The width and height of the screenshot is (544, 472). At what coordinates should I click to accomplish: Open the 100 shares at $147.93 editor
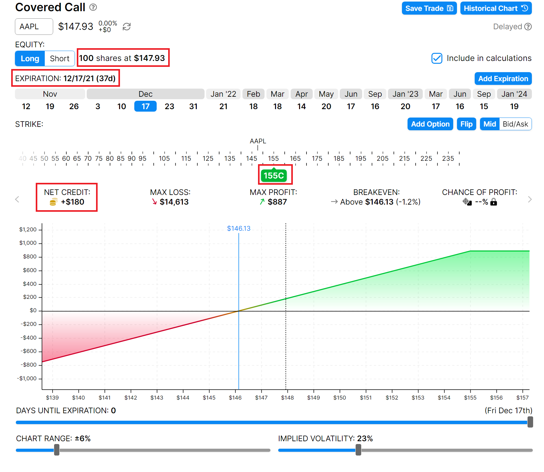(122, 58)
